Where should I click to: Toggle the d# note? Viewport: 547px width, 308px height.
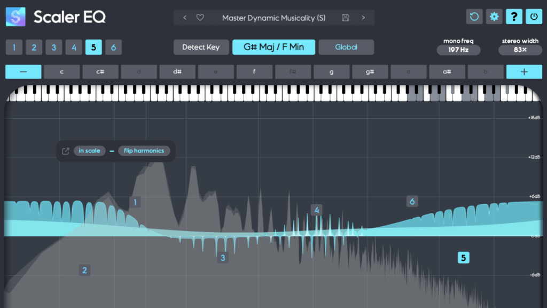(177, 72)
